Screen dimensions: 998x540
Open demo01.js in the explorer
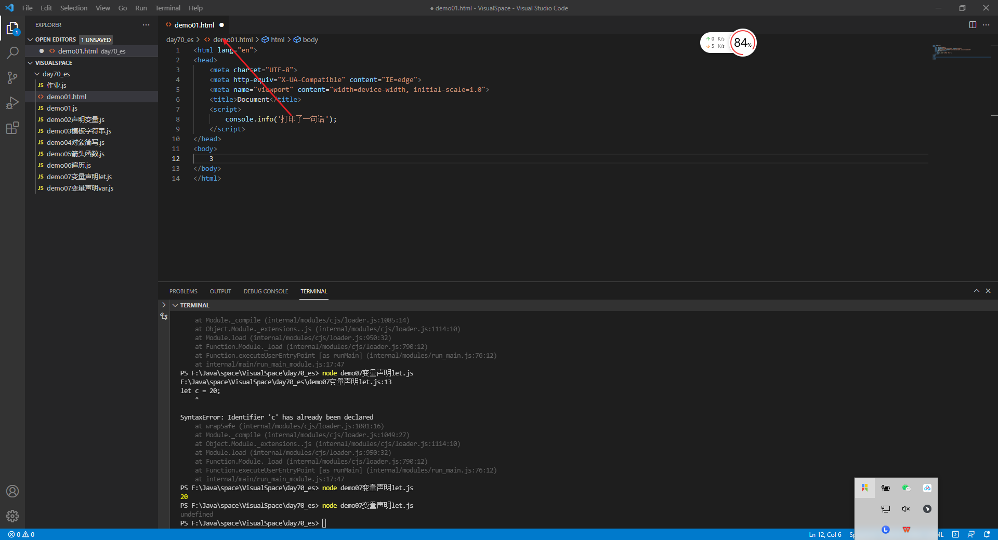coord(91,108)
